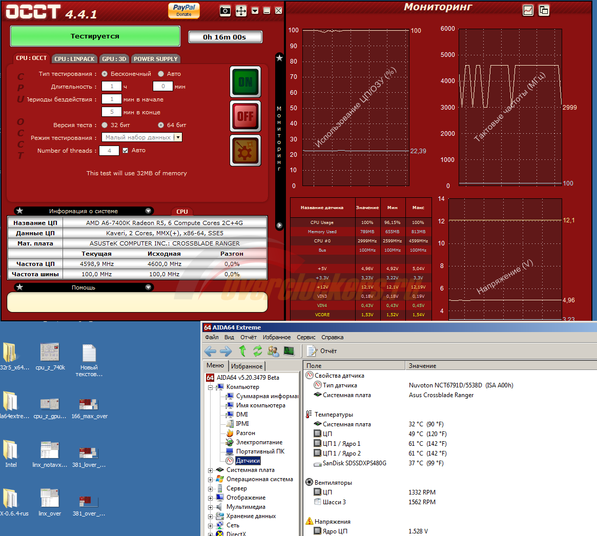Switch to POWER SUPPLY tab

click(156, 58)
